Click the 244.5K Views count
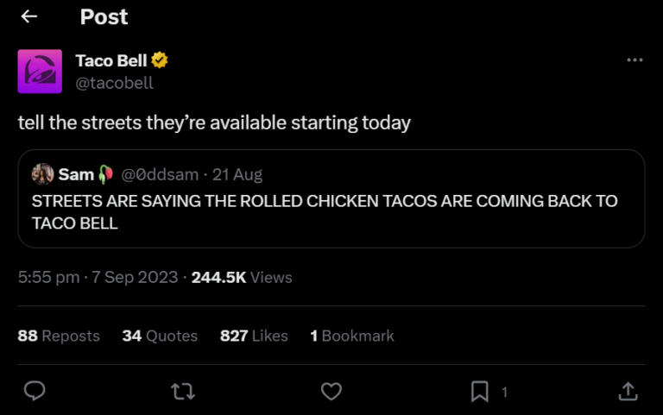The image size is (663, 415). (242, 277)
